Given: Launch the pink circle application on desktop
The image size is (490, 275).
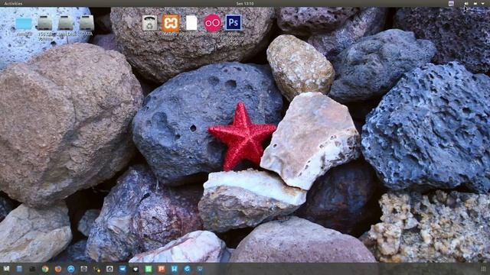Looking at the screenshot, I should click(213, 23).
